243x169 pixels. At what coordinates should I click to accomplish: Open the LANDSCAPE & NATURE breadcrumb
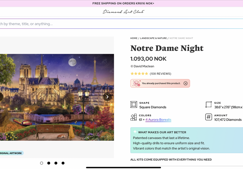point(153,38)
